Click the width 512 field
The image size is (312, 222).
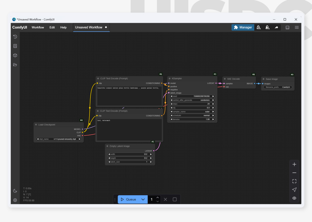tap(130, 154)
